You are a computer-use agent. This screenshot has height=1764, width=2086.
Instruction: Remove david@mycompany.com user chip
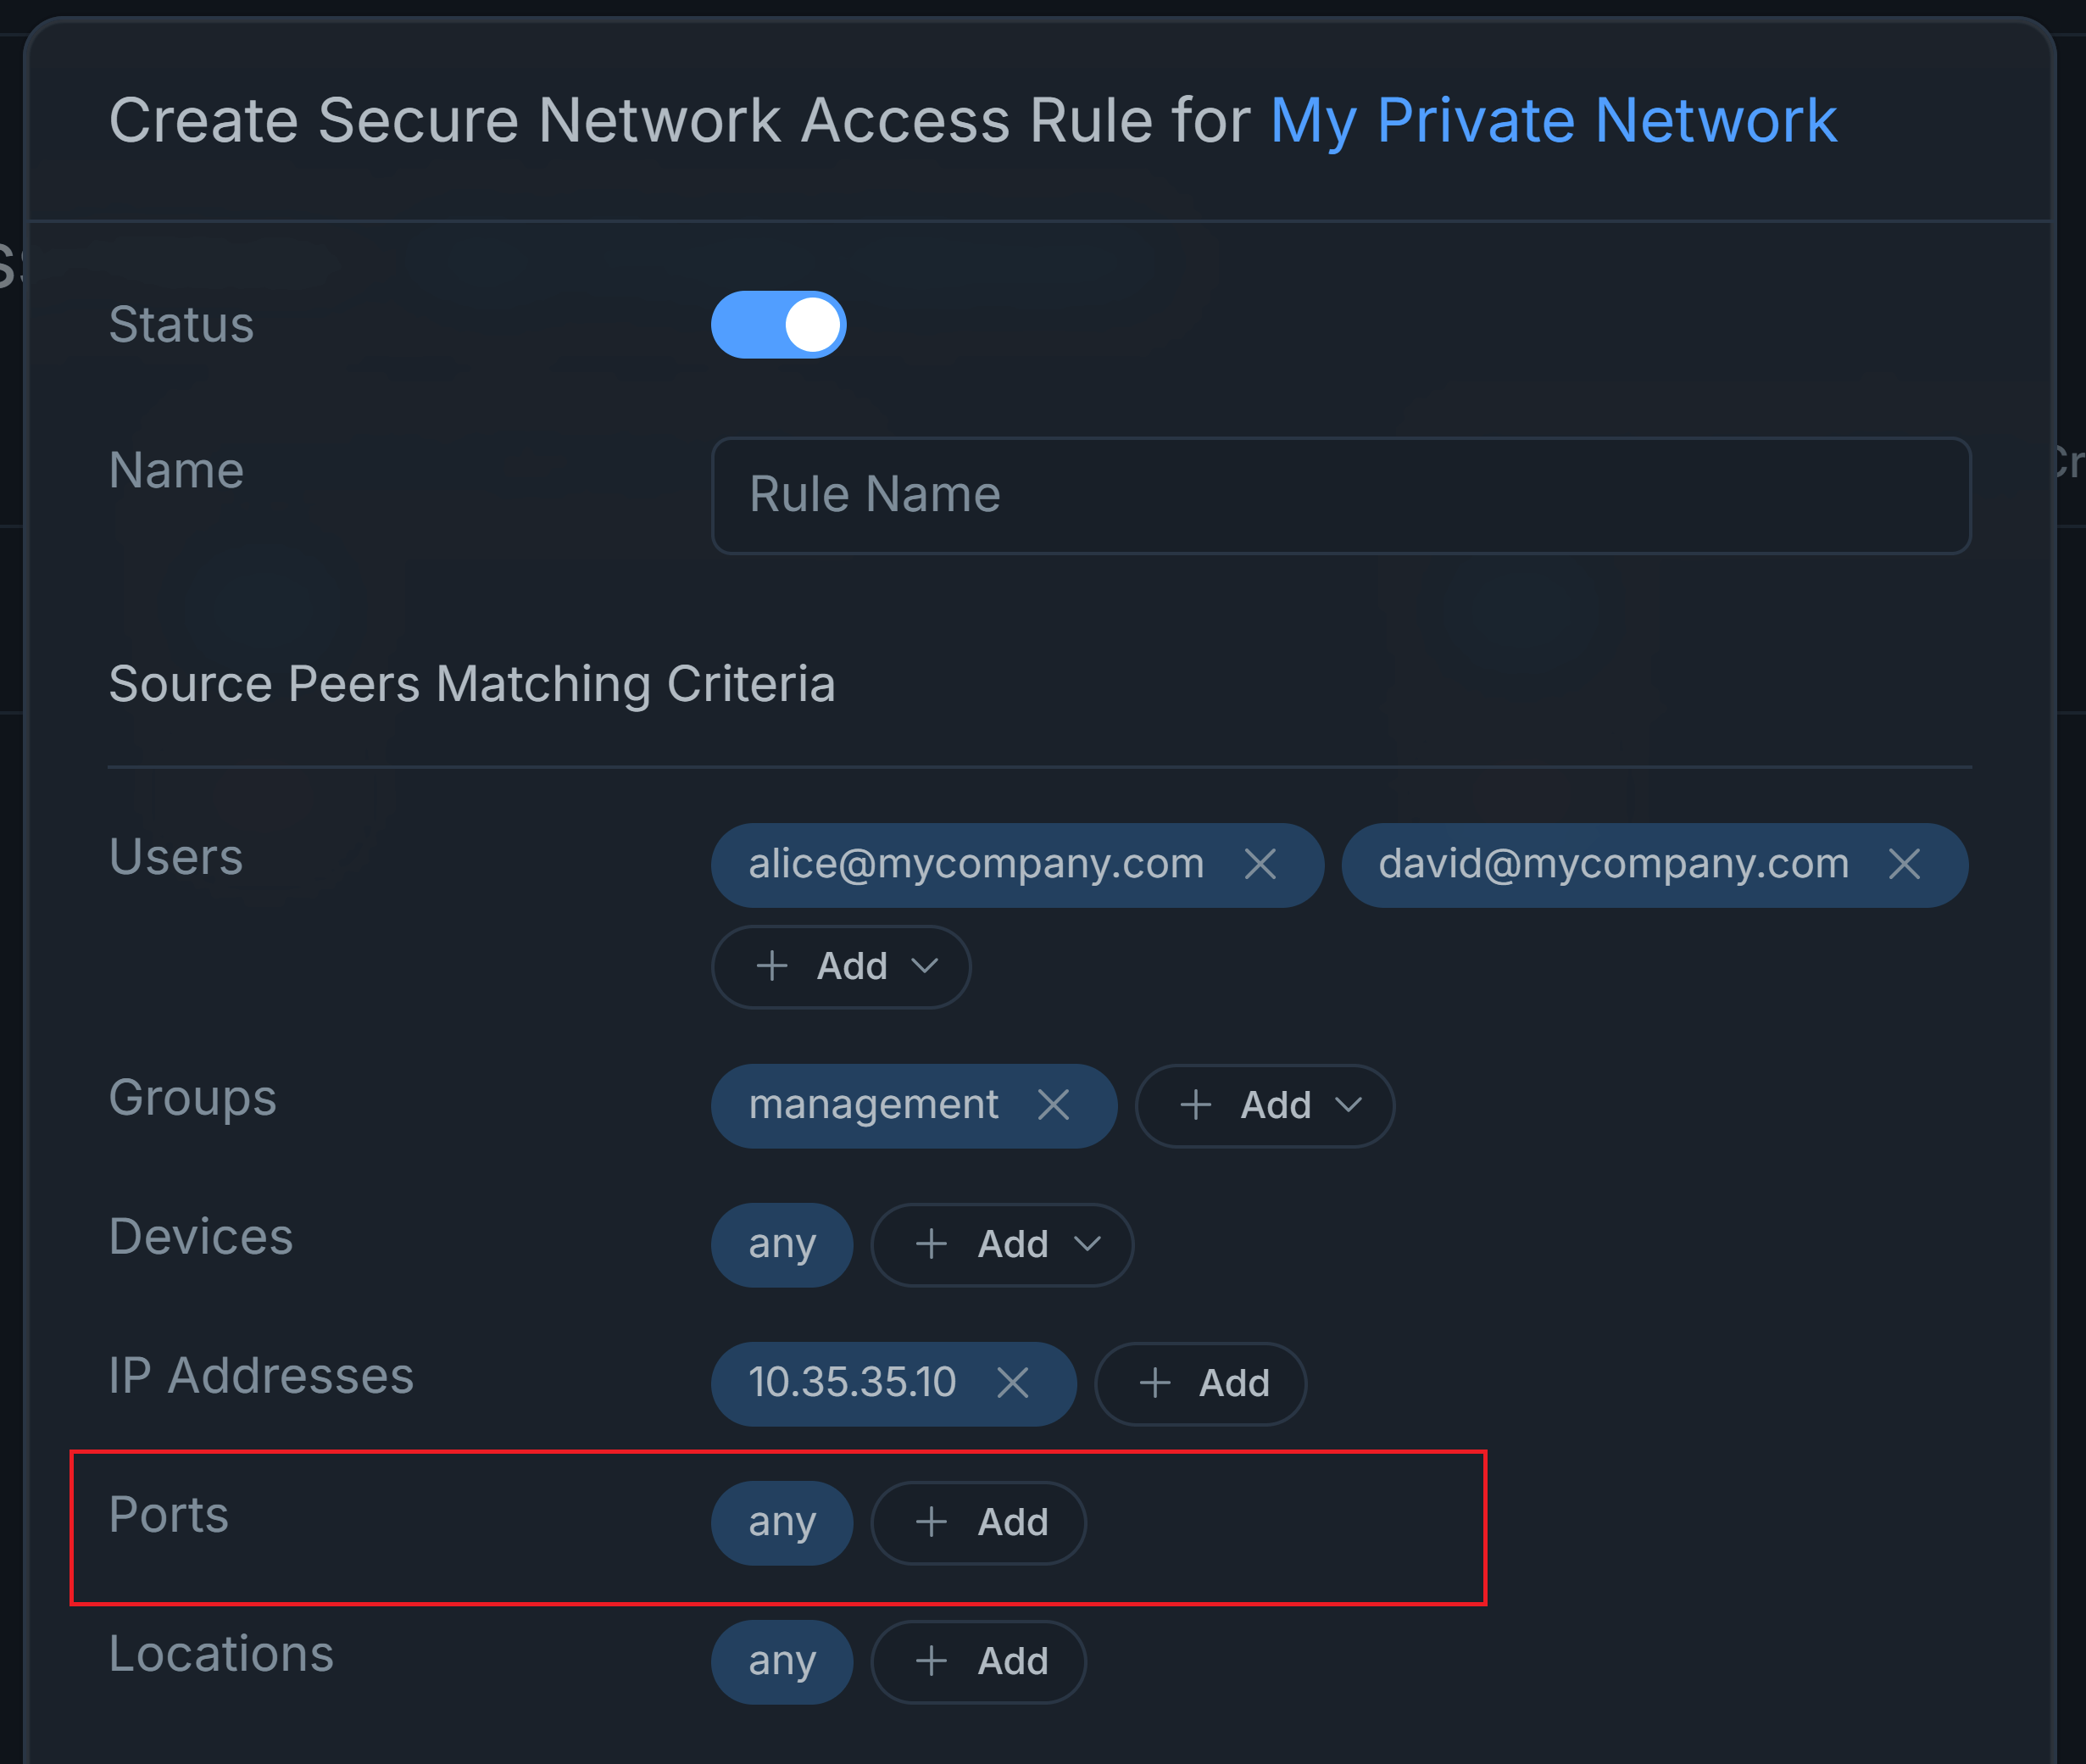[x=1904, y=864]
